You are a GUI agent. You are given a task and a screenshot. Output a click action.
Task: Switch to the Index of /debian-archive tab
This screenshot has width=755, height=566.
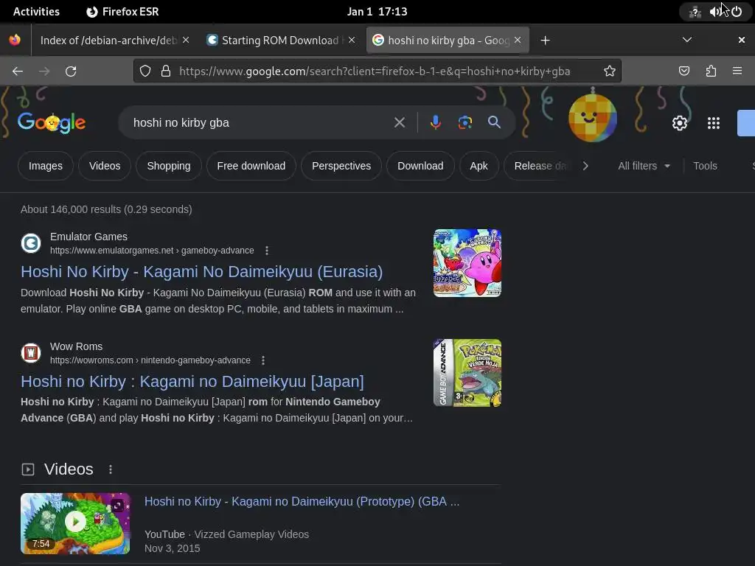[x=109, y=41]
